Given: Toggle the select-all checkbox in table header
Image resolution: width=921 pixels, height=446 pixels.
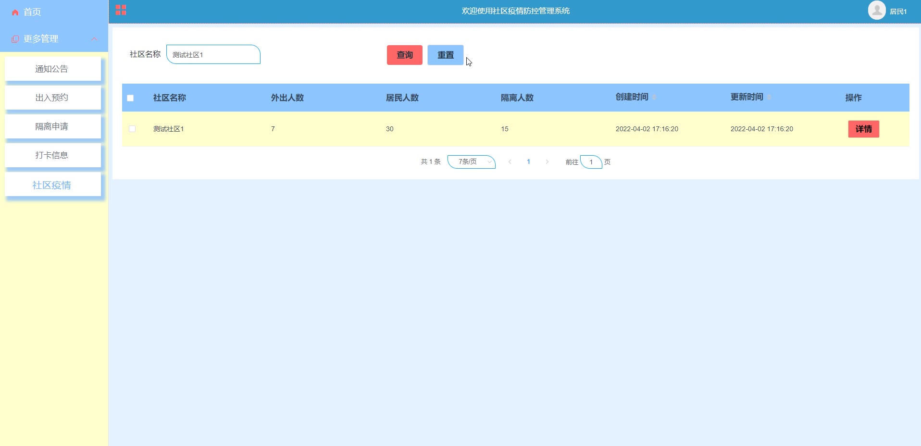Looking at the screenshot, I should [x=130, y=98].
